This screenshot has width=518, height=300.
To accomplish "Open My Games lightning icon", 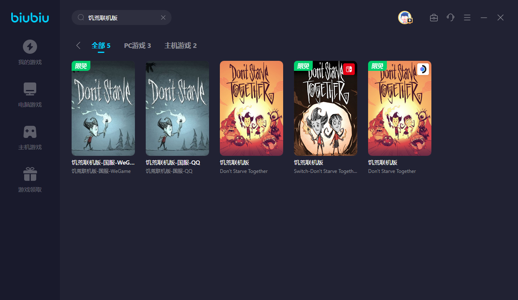I will click(30, 47).
